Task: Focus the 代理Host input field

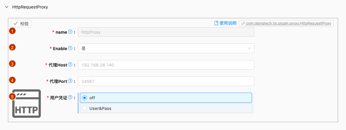Action: [x=166, y=65]
